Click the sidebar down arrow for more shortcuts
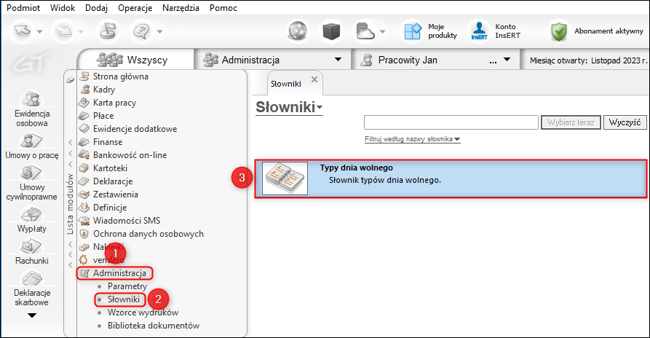 tap(32, 315)
